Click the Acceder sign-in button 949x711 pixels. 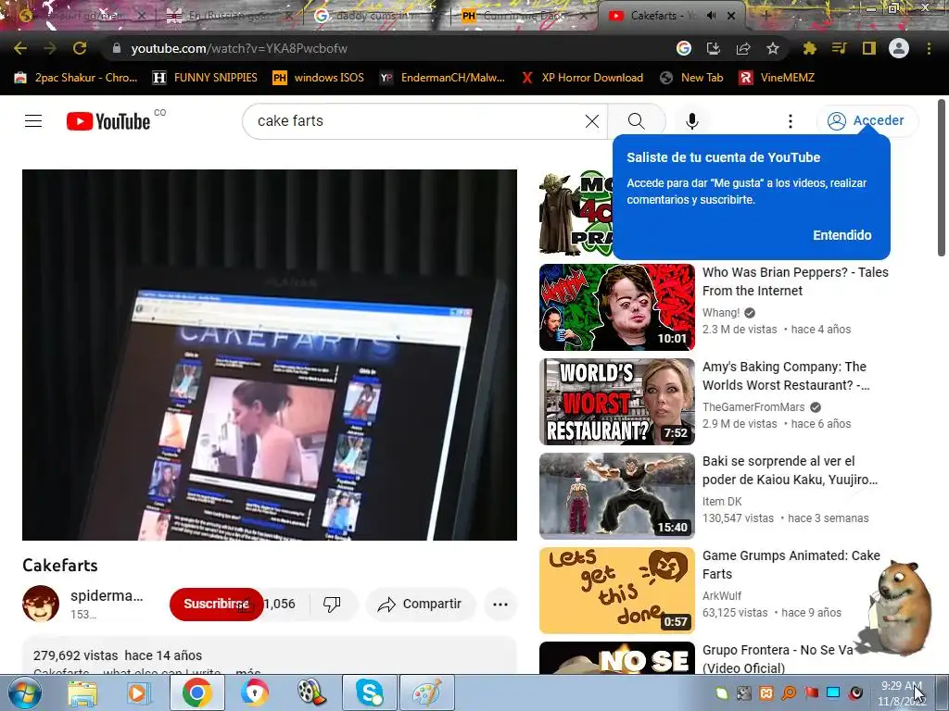[867, 121]
